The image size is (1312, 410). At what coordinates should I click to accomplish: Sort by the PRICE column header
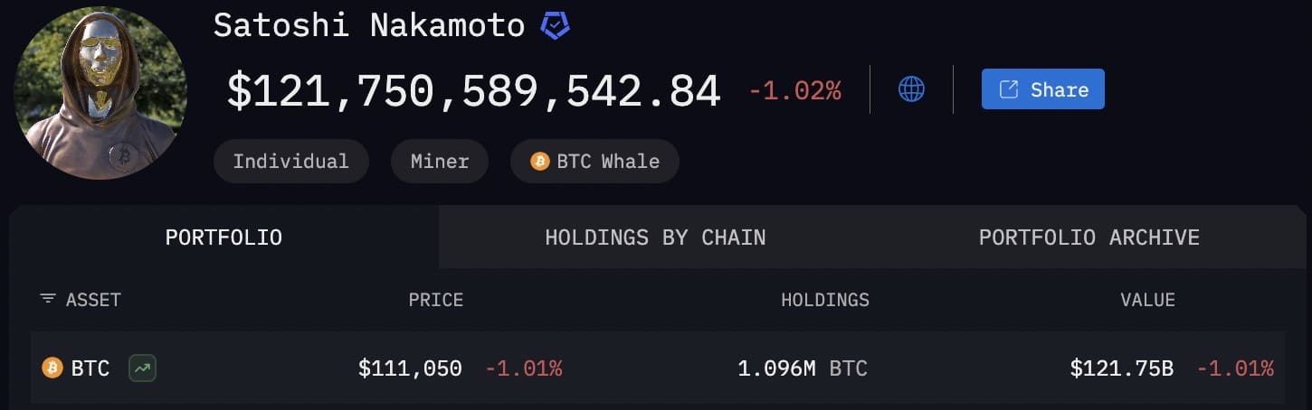coord(435,300)
